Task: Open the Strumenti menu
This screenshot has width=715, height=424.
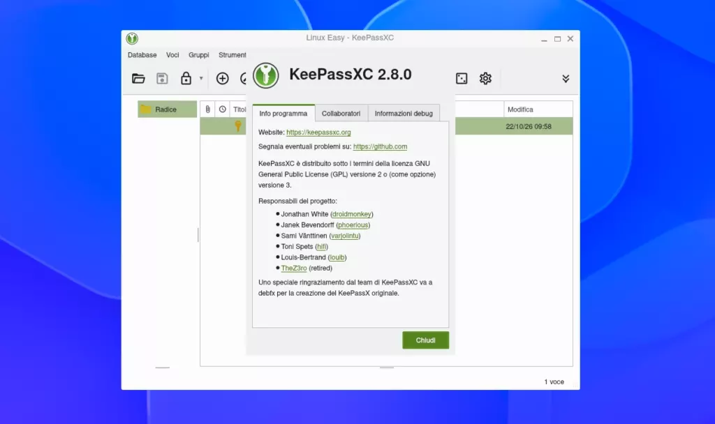Action: point(232,54)
